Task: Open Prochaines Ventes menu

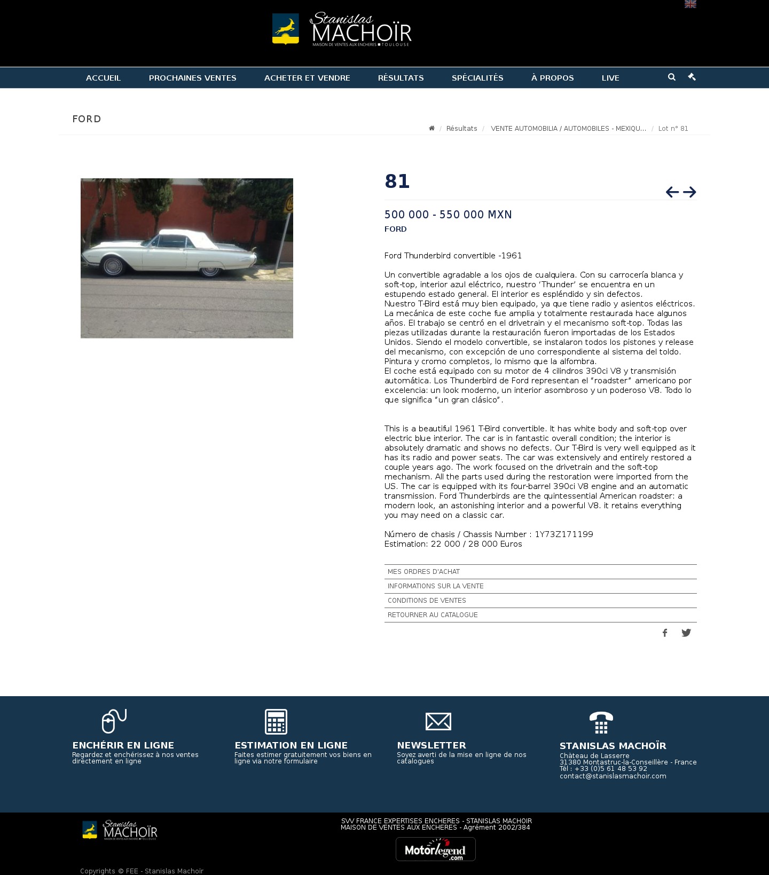Action: tap(193, 78)
